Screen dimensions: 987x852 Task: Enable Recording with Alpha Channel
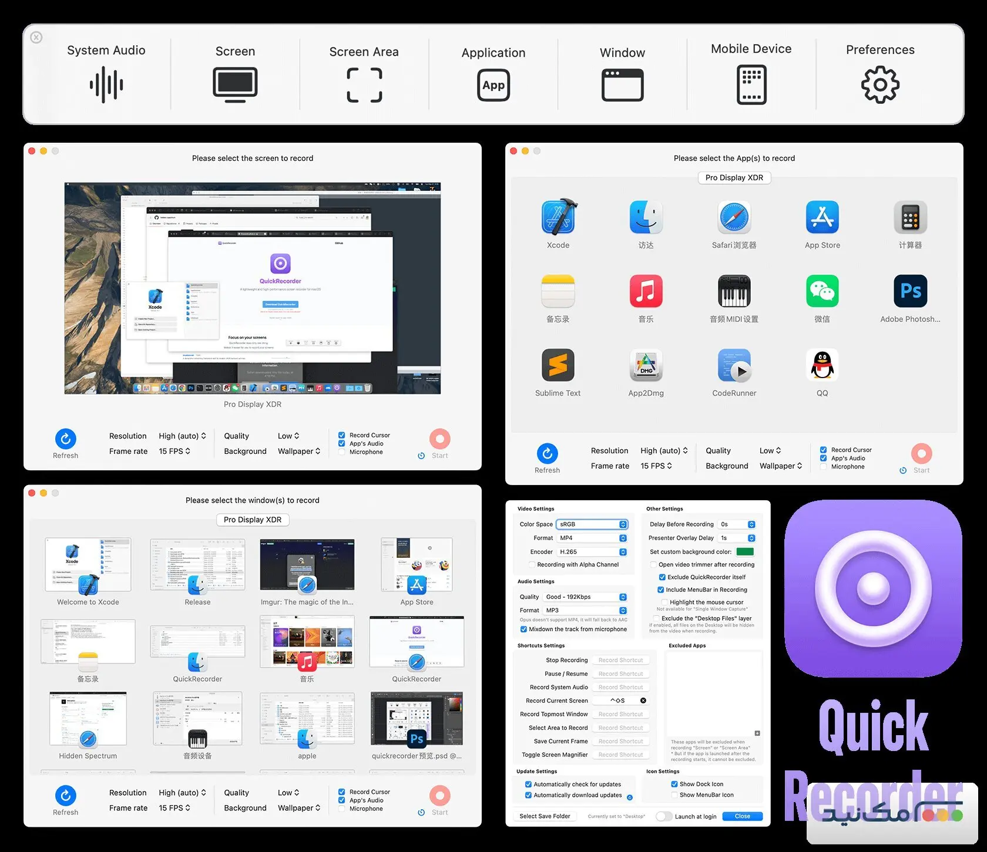point(532,564)
